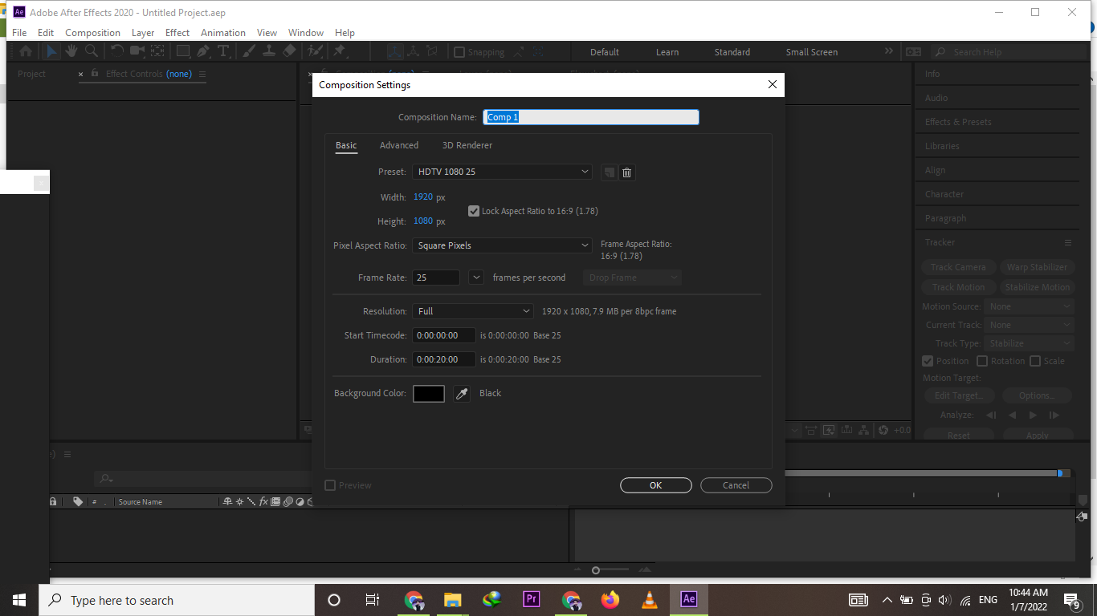
Task: Click the lock column icon in timeline
Action: pyautogui.click(x=53, y=501)
